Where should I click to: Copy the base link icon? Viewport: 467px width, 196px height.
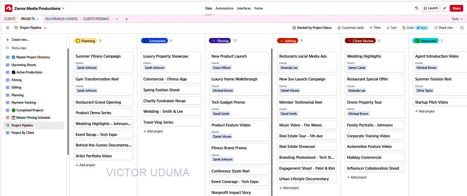coord(445,8)
